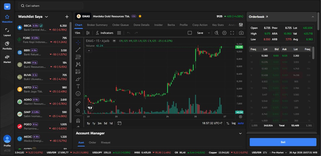Expand the Watchlist Saya dropdown

[x=46, y=17]
